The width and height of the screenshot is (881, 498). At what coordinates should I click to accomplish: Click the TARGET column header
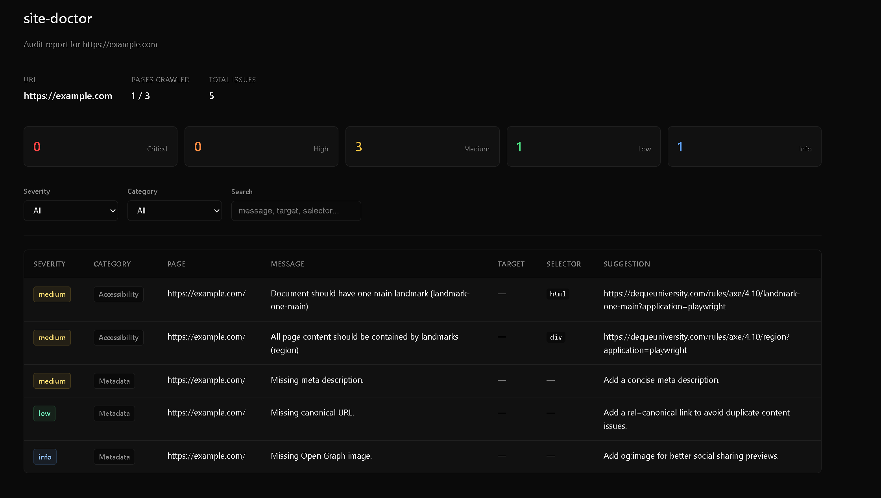[x=511, y=264]
